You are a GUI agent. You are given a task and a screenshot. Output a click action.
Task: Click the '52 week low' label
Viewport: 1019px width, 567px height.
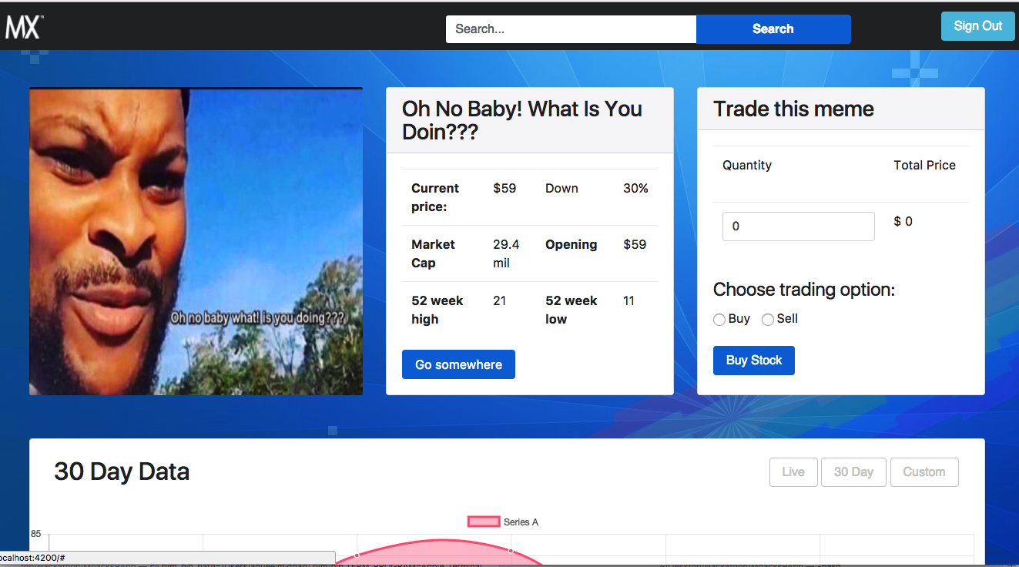pyautogui.click(x=571, y=310)
